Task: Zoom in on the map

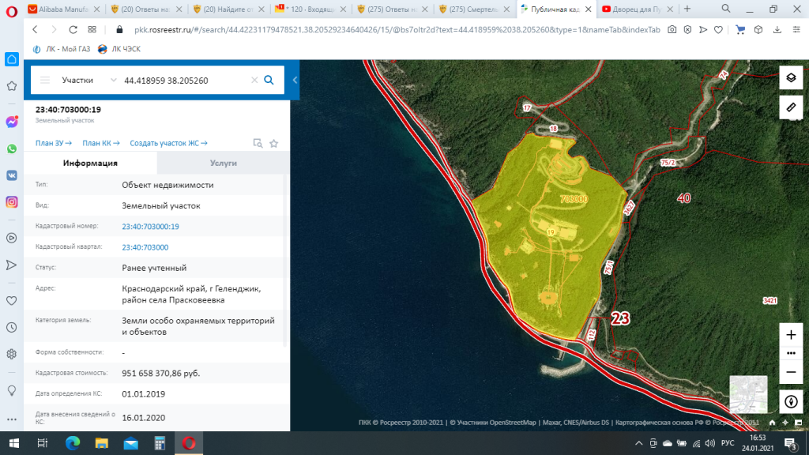Action: (x=791, y=335)
